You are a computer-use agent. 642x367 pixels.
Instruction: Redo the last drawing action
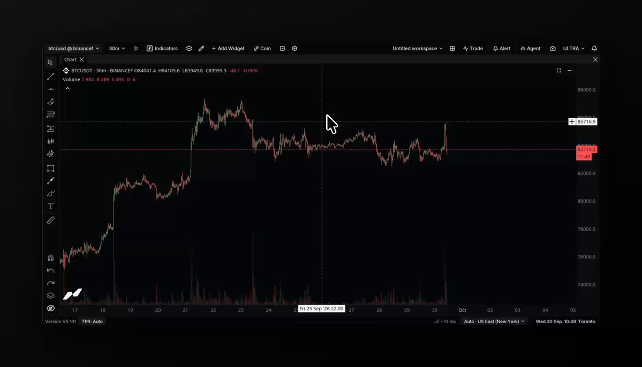(x=50, y=283)
